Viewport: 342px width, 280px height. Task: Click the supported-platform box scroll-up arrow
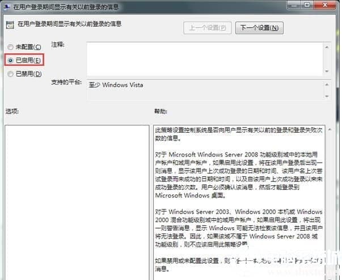click(327, 84)
